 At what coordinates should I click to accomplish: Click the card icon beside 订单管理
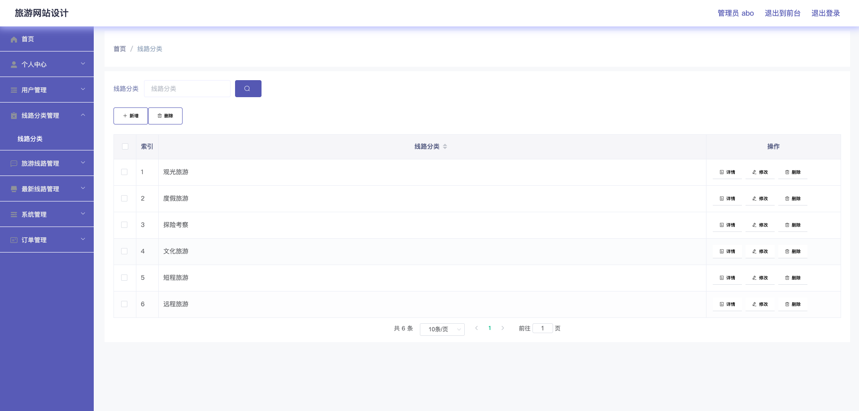pos(14,240)
